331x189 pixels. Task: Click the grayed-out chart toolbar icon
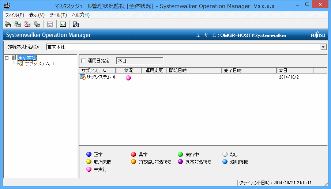50,24
